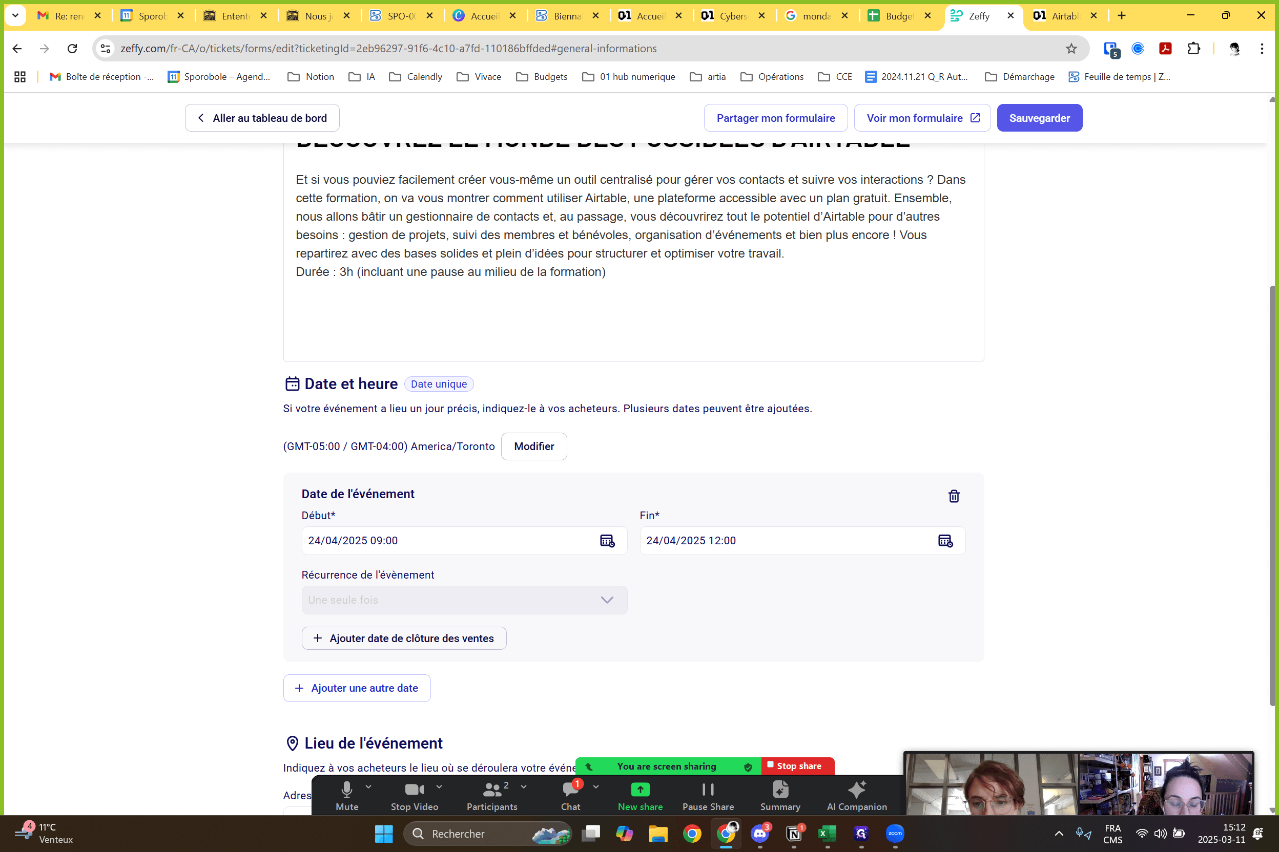1279x852 pixels.
Task: Open the Zoom Chat panel
Action: point(570,796)
